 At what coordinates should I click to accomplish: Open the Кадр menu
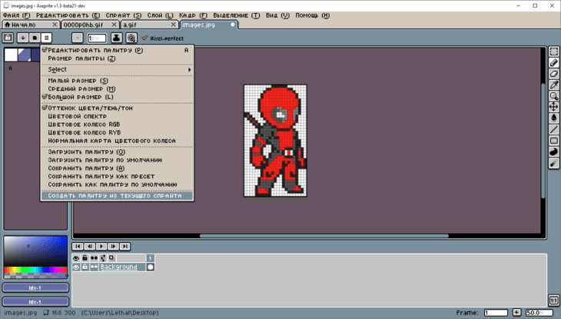(193, 15)
